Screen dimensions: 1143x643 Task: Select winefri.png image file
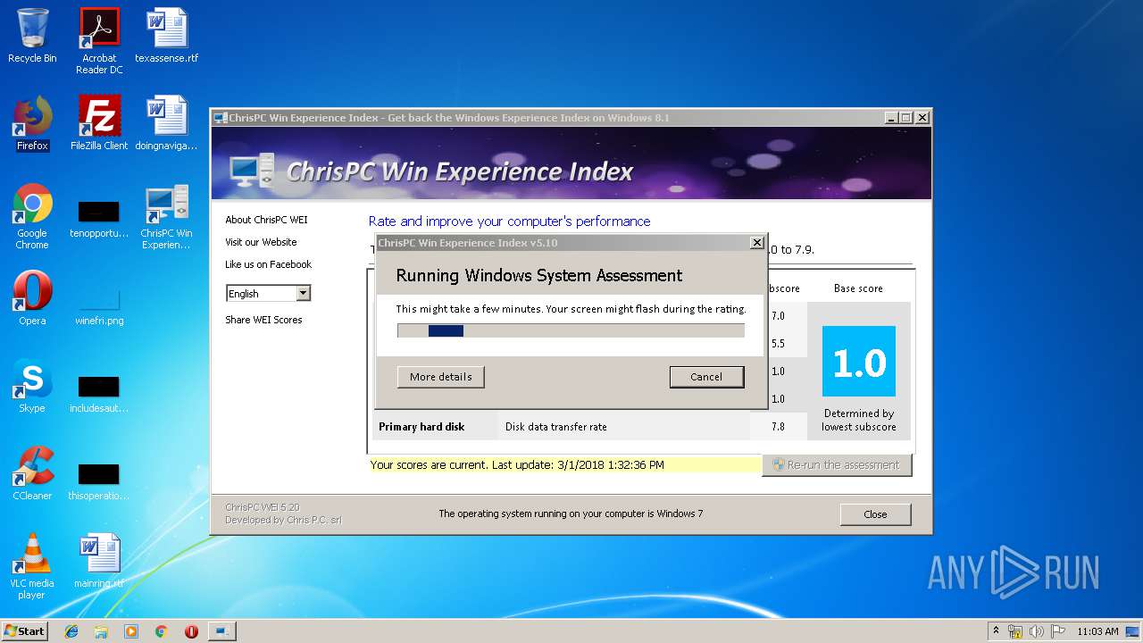click(99, 308)
